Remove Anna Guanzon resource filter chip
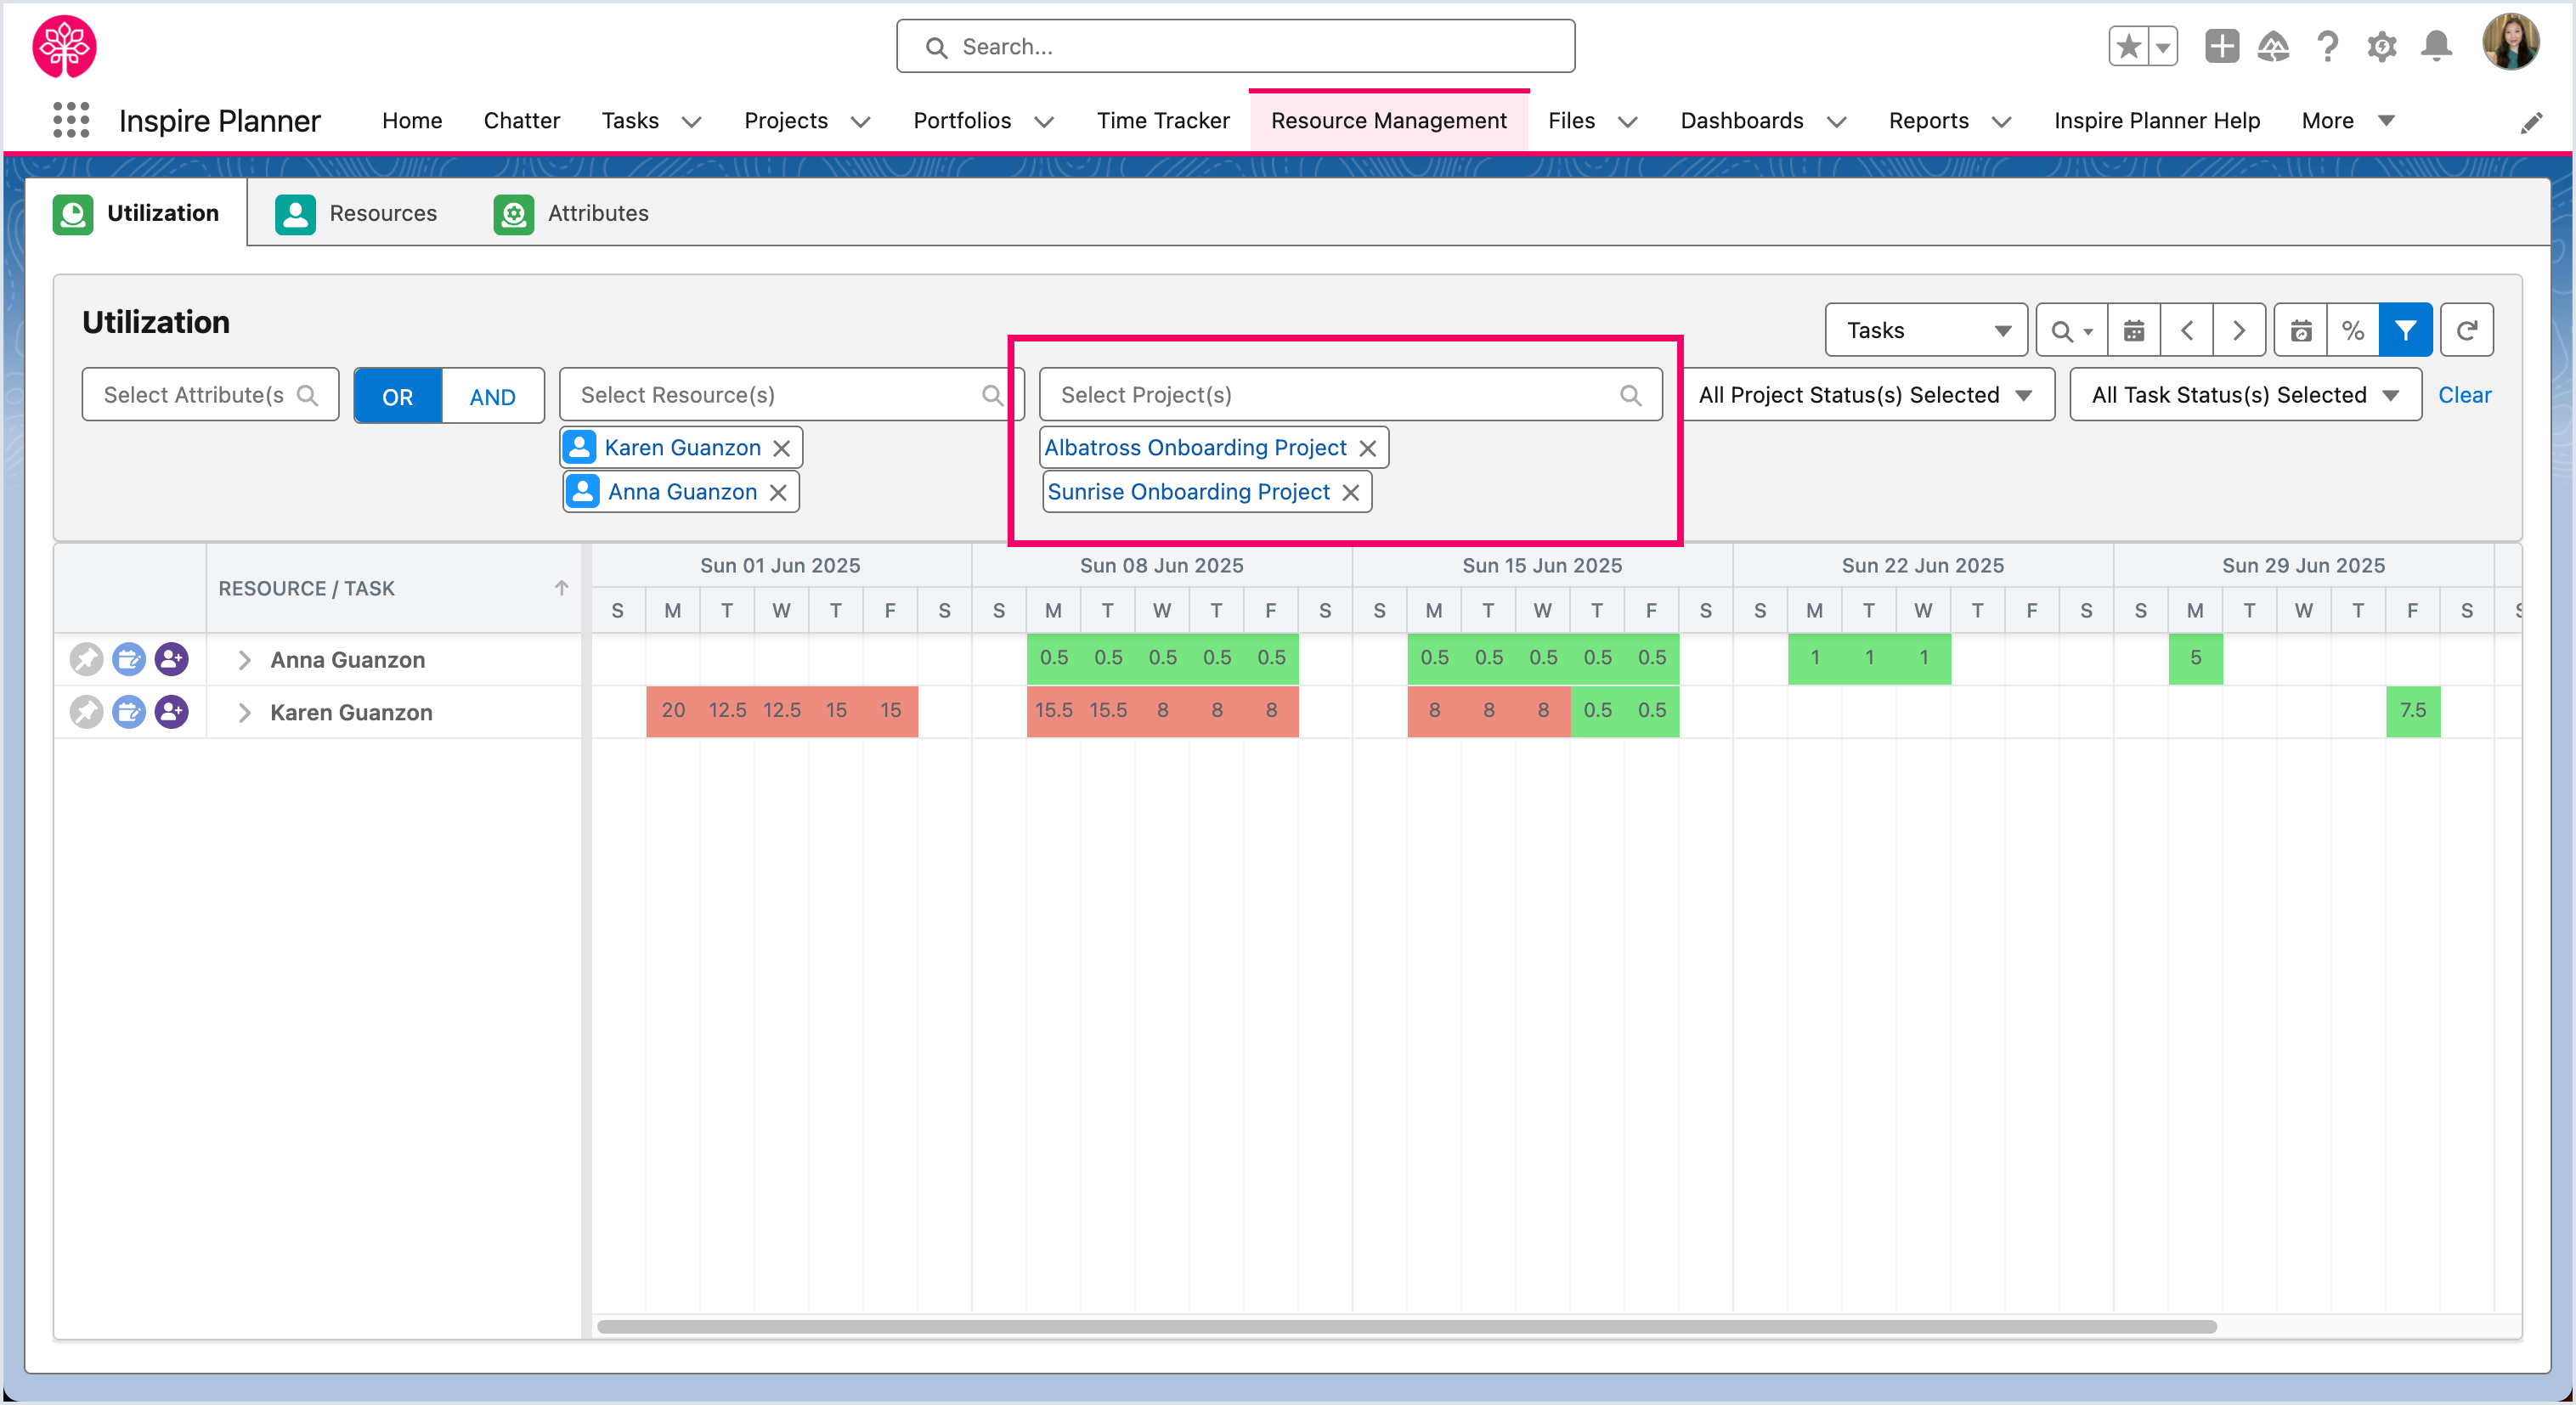The image size is (2576, 1405). point(778,492)
